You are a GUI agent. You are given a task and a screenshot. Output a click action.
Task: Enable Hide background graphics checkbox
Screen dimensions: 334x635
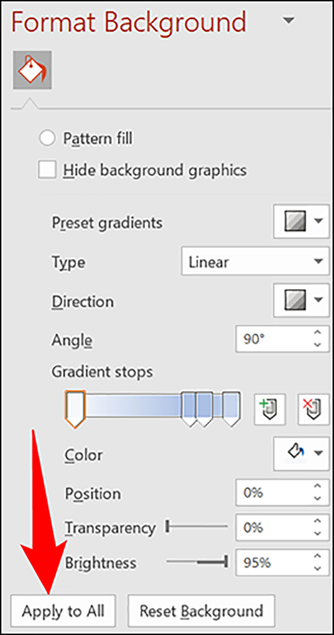(x=47, y=170)
